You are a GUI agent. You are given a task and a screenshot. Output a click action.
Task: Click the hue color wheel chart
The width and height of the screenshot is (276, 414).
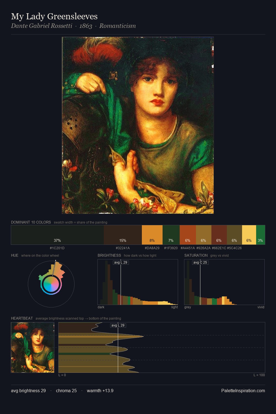pos(51,284)
